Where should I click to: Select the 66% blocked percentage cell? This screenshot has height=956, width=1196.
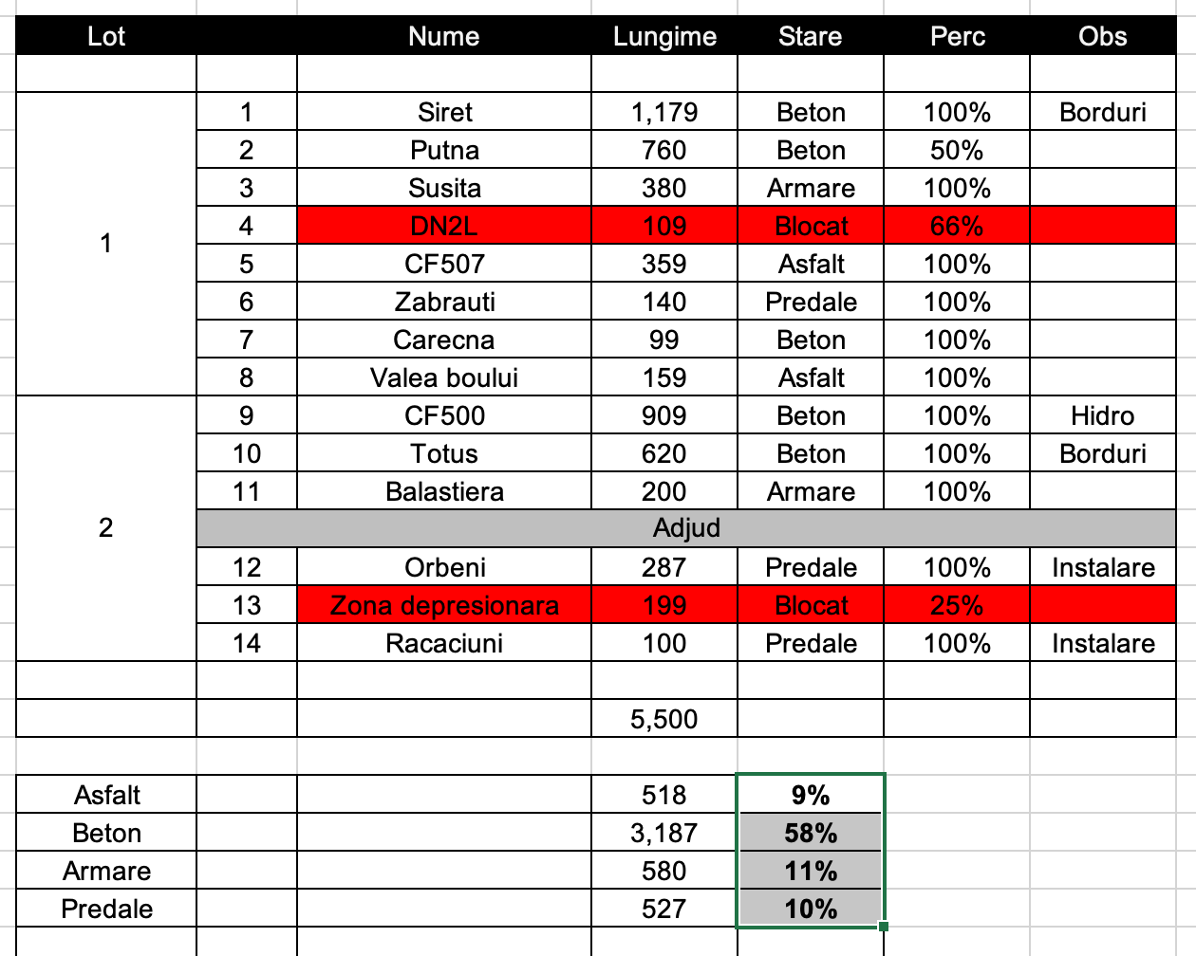click(x=956, y=226)
